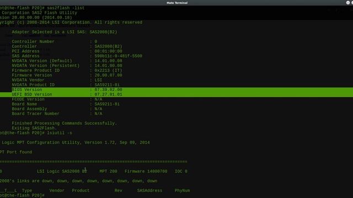Click the 'NVDATA Version (Persistent)' label
Screen dimensions: 353x198
[46, 65]
